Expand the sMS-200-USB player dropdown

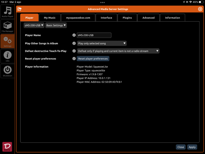point(34,25)
